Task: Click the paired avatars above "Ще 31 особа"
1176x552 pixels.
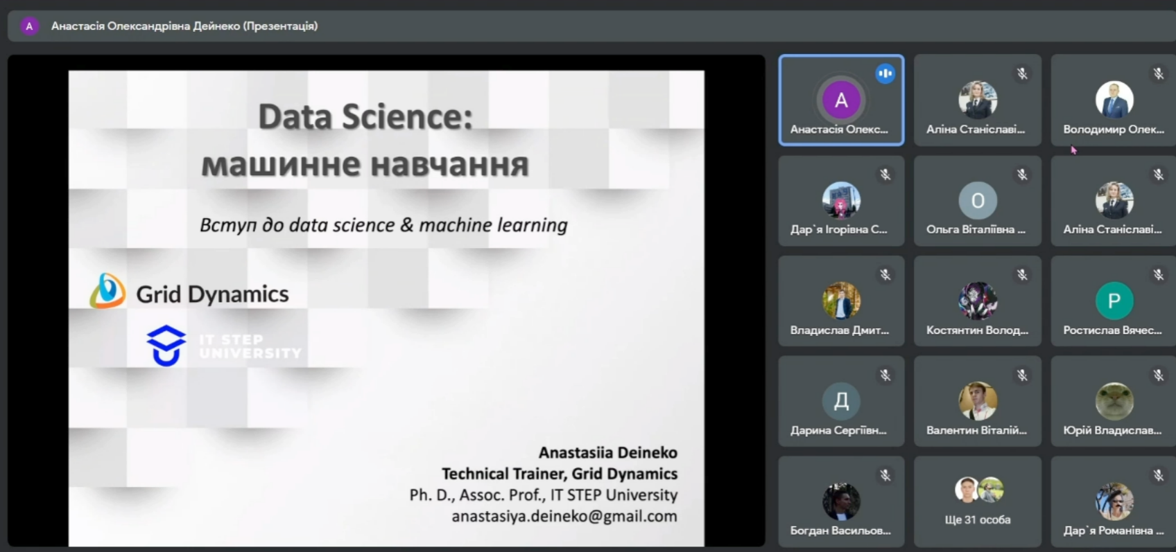Action: point(978,490)
